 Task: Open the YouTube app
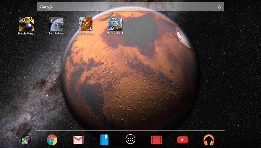point(183,140)
